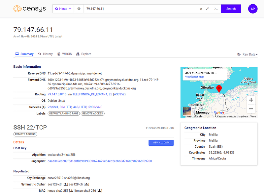The width and height of the screenshot is (264, 195).
Task: Click the REMOTE ACCESS label in Basic Information
Action: (92, 113)
